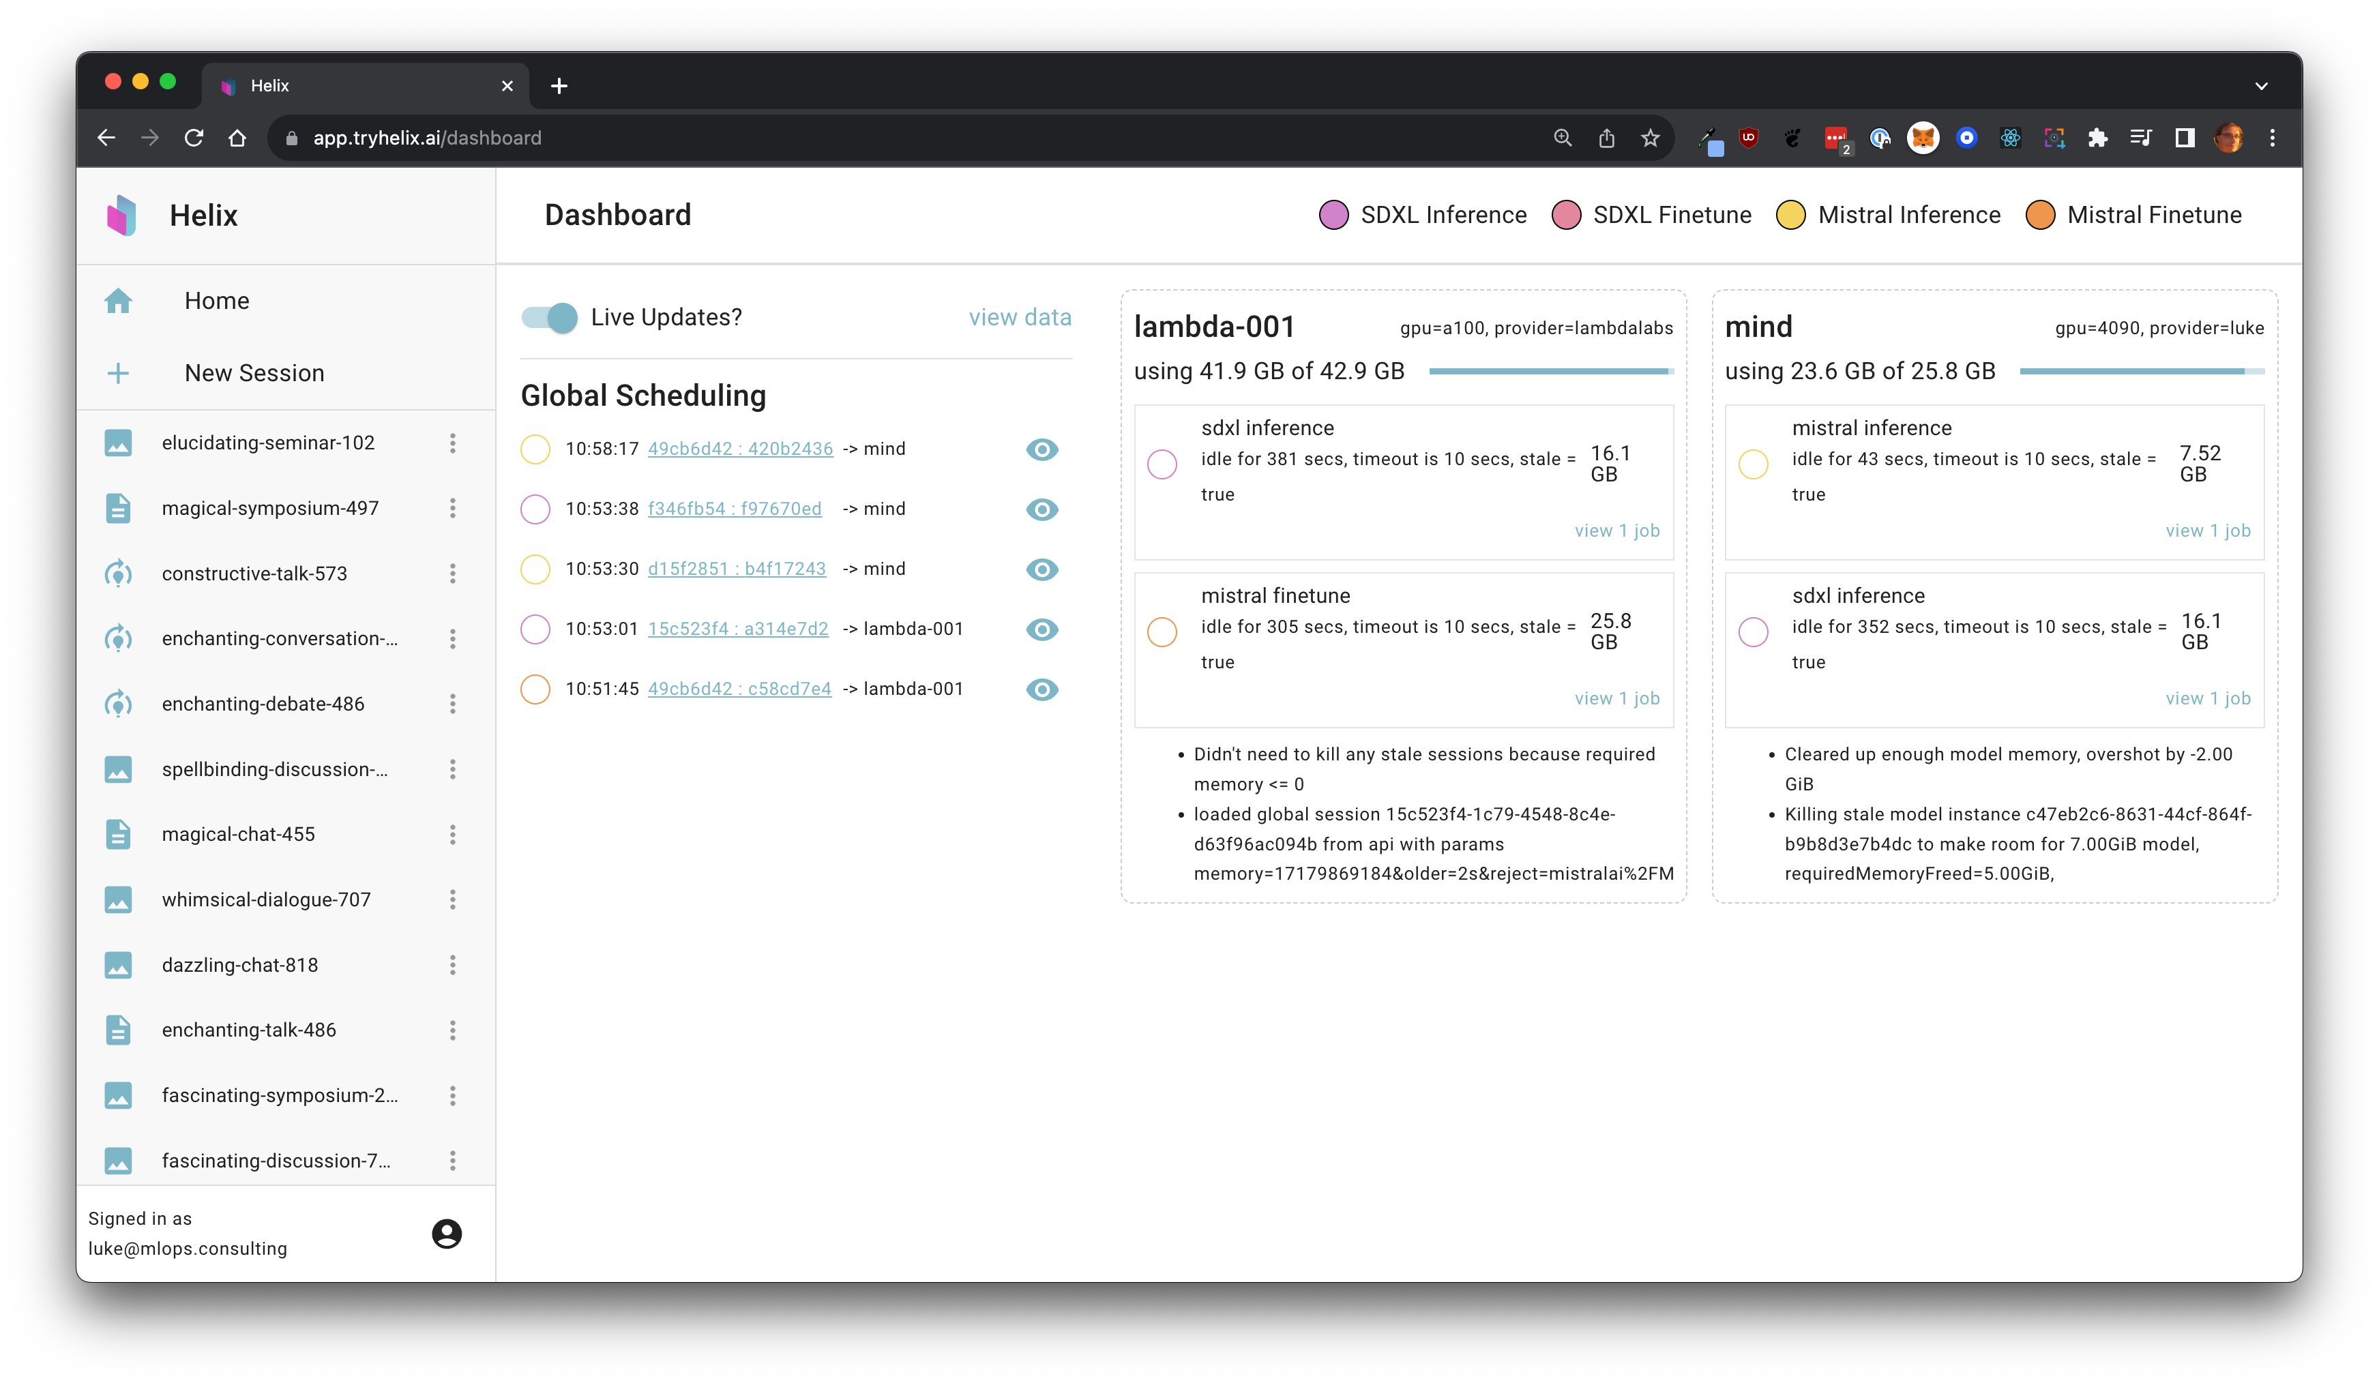Screen dimensions: 2379x1383
Task: Select the Dashboard menu tab
Action: (617, 214)
